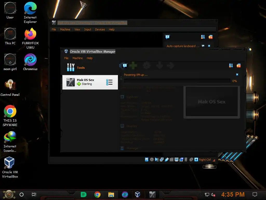Viewport: 266px width, 200px height.
Task: Click the shared folders status icon
Action: click(171, 159)
